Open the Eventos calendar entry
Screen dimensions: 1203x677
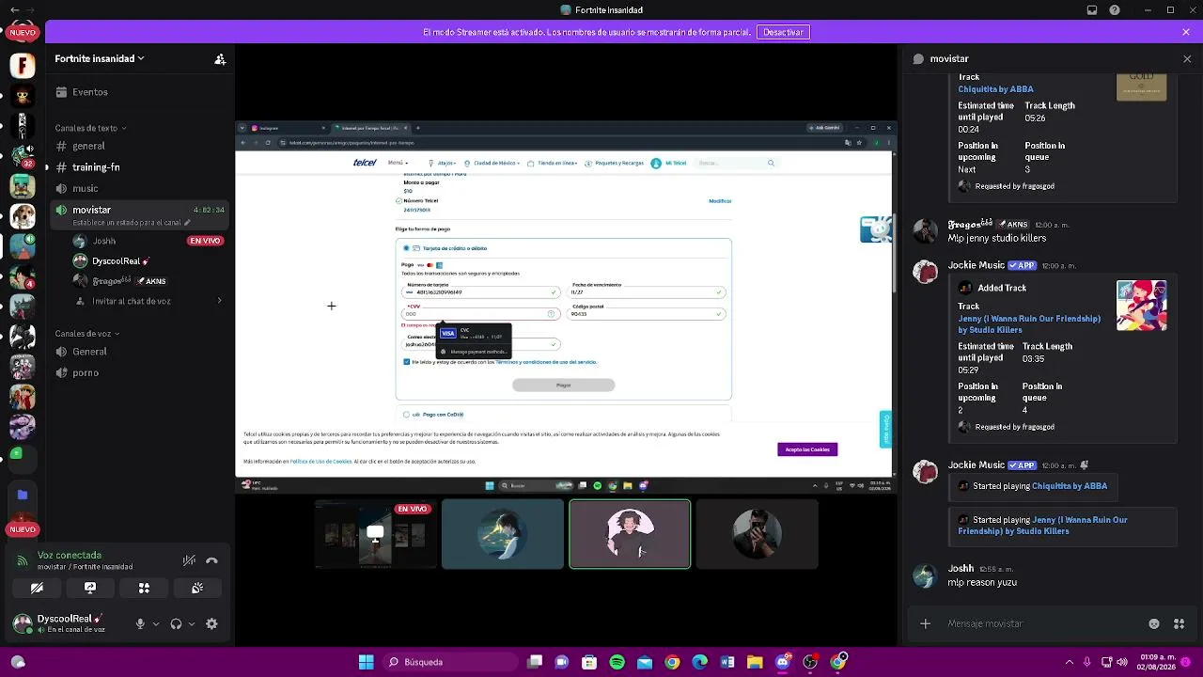(x=90, y=92)
